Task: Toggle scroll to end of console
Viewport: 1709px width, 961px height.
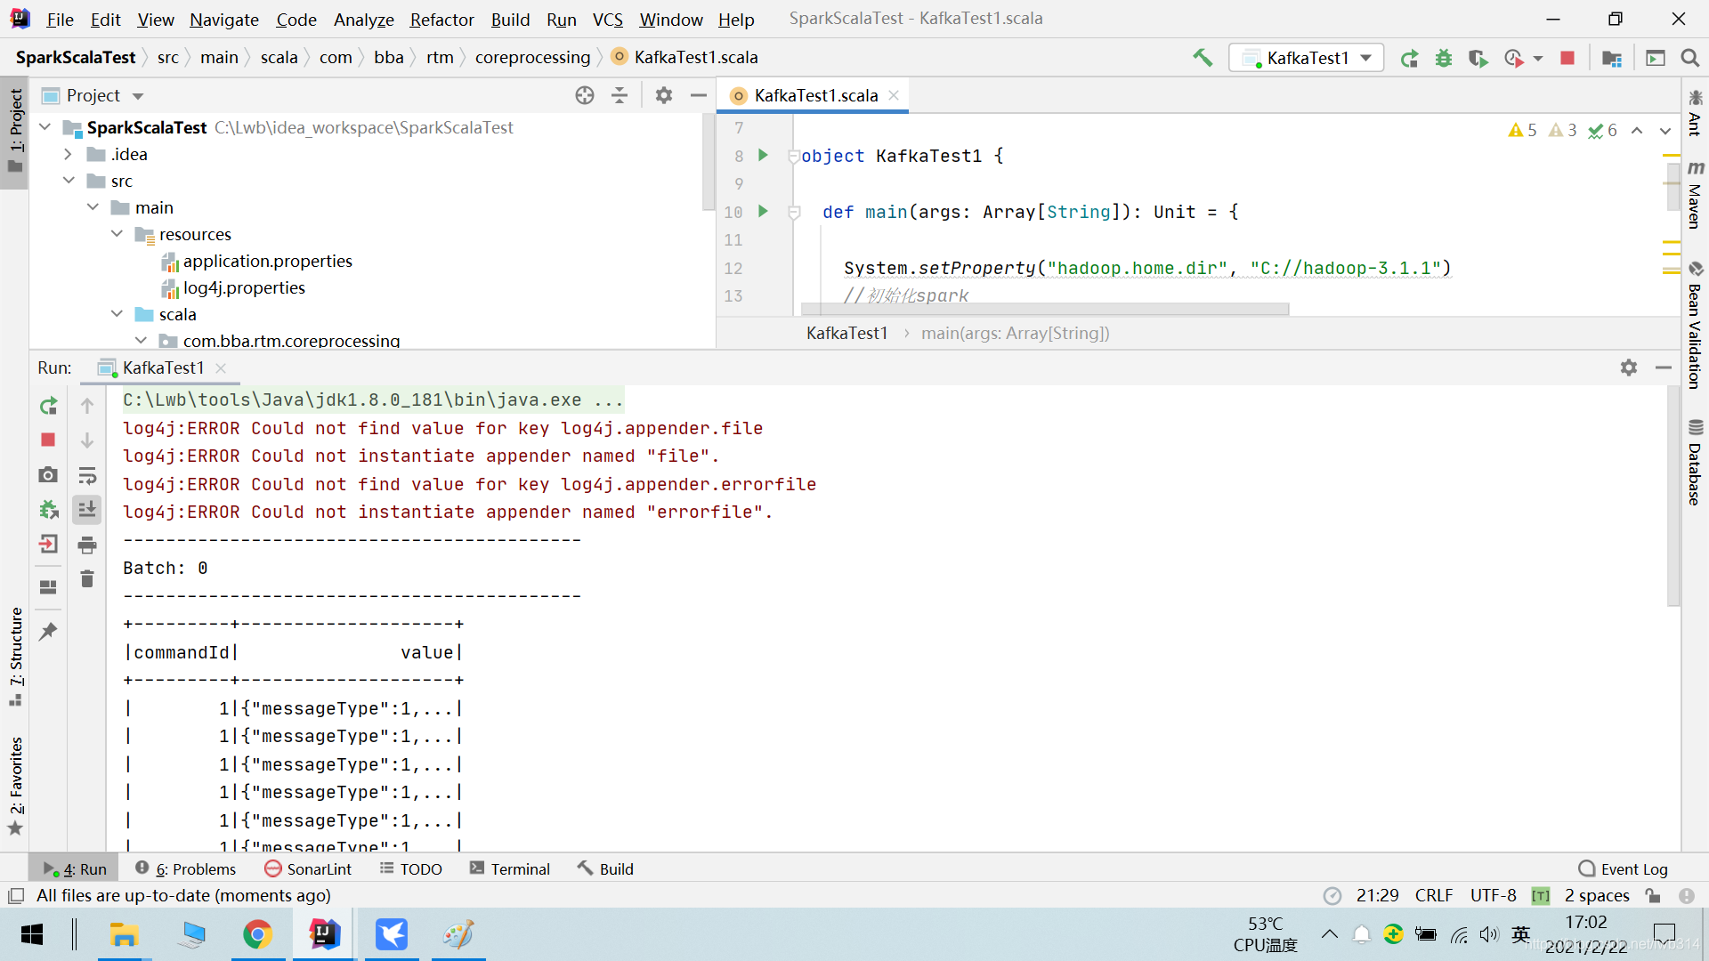Action: (87, 510)
